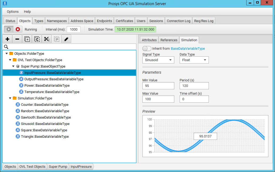Click the Random variable icon
The height and width of the screenshot is (172, 275).
pos(18,111)
